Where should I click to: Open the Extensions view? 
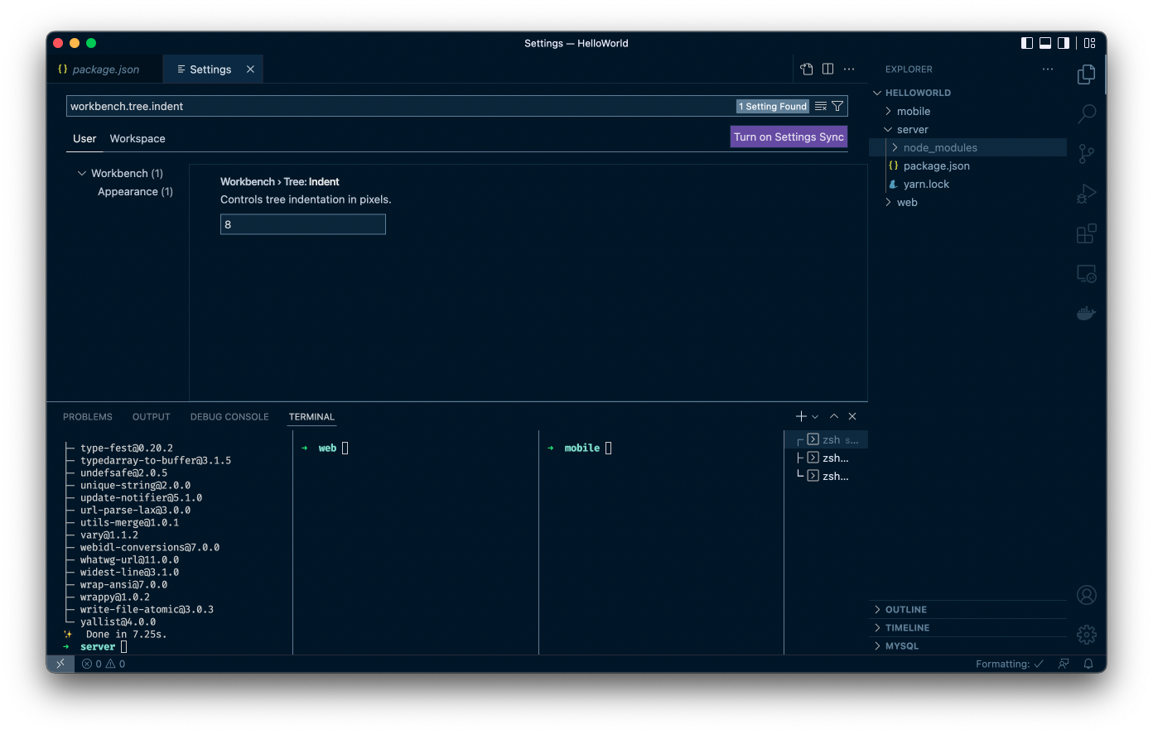1086,234
